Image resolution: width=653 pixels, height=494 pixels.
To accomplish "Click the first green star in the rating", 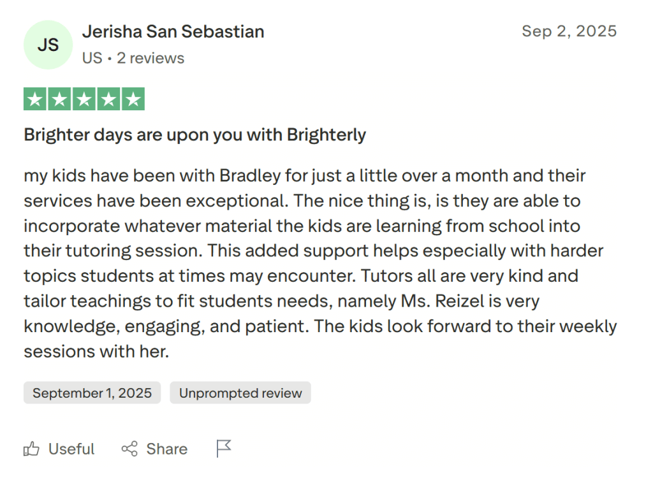I will coord(35,99).
